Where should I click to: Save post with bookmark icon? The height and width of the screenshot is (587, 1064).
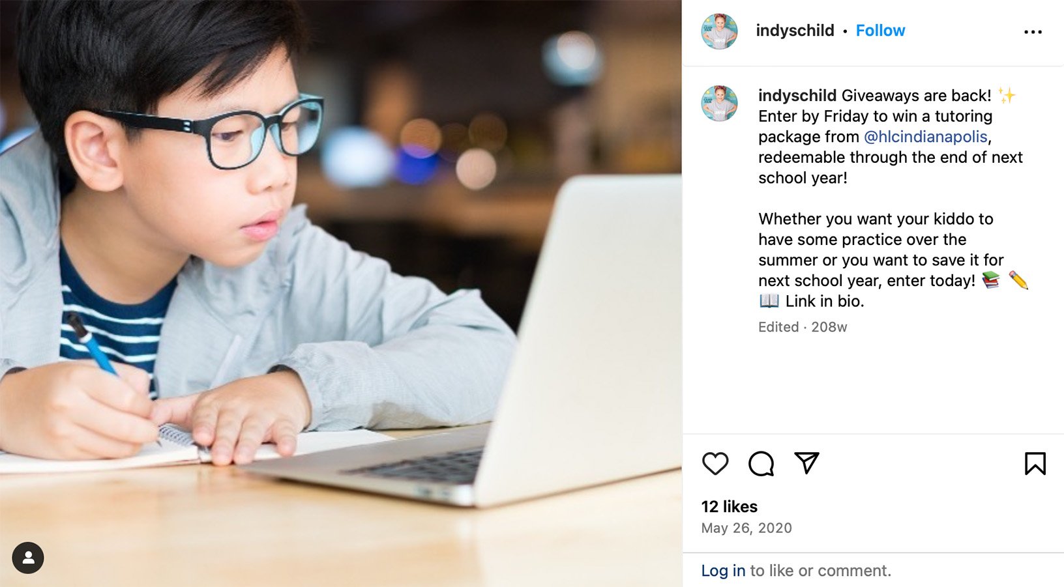tap(1035, 464)
